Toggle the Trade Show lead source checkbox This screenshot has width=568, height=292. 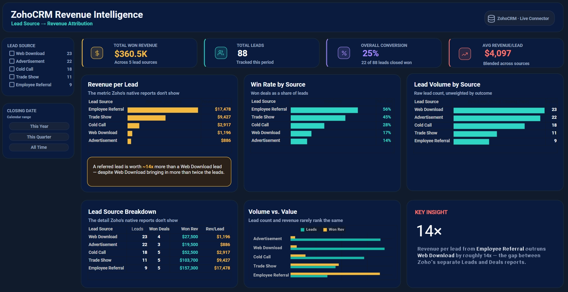click(x=12, y=77)
